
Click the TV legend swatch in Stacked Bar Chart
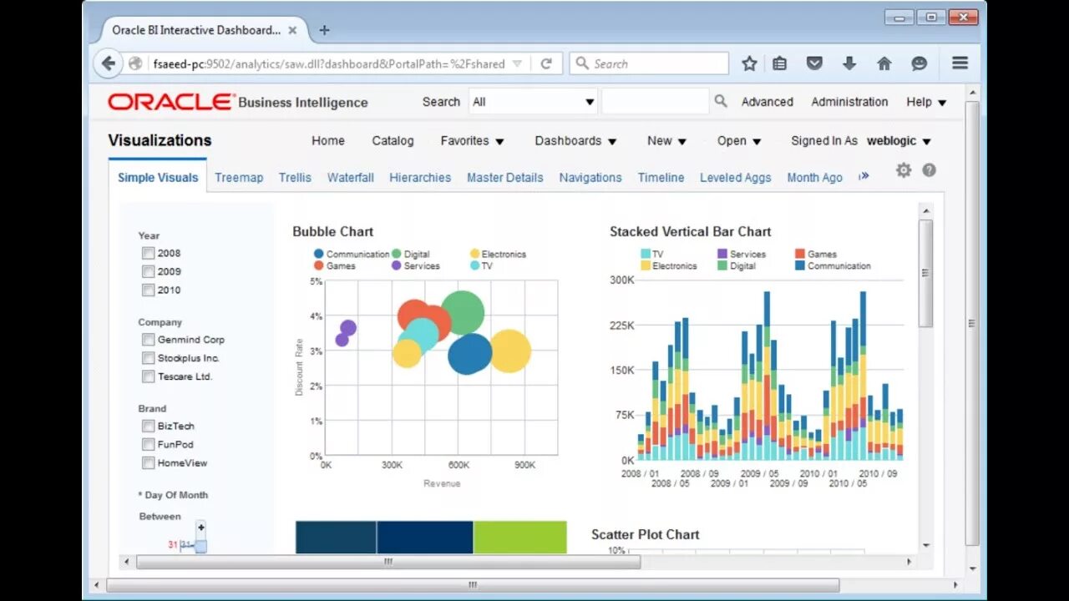(x=646, y=254)
